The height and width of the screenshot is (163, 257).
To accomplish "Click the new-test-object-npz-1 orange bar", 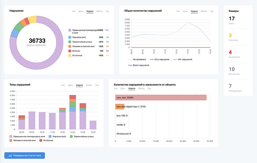I will [120, 106].
